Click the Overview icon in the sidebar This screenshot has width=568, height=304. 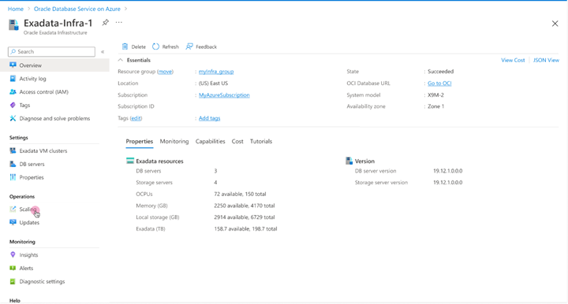coord(13,65)
